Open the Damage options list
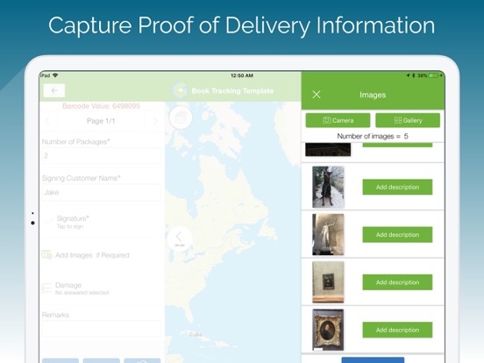The image size is (484, 363). coord(101,288)
